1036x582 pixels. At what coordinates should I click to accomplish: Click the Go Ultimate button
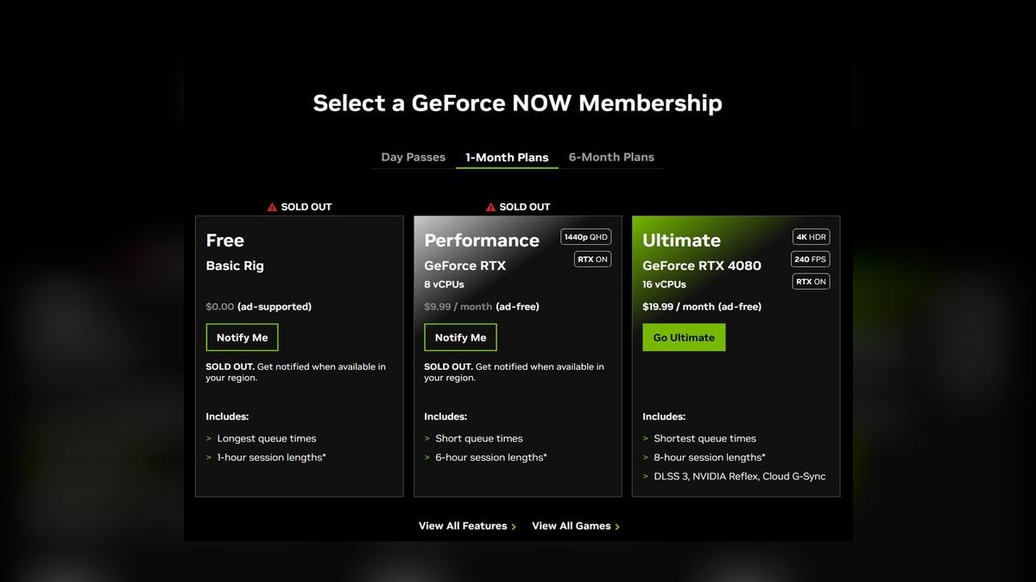(684, 337)
